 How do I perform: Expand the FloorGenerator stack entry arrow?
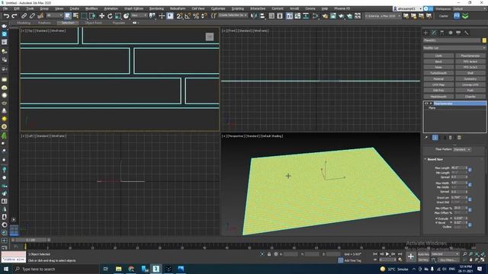431,104
